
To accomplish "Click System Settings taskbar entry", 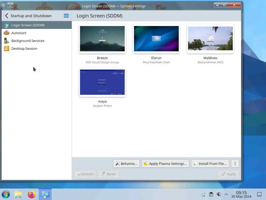I will click(x=45, y=194).
